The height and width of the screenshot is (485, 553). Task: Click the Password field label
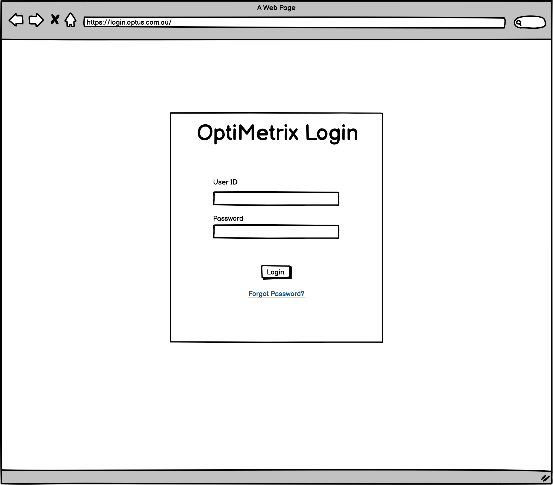(x=228, y=218)
